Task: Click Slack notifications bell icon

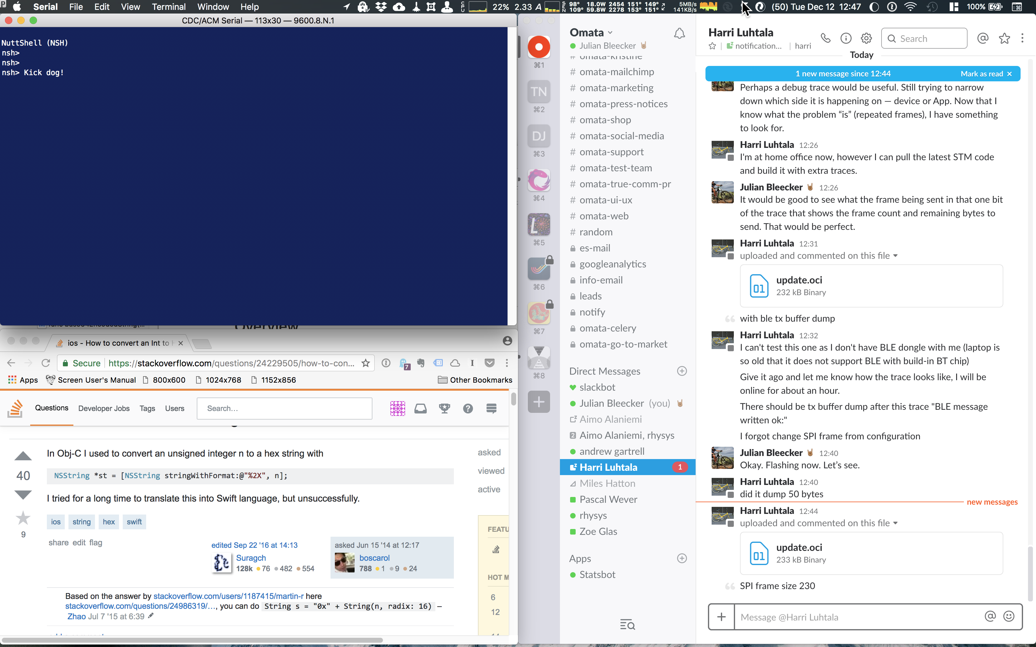Action: tap(679, 33)
